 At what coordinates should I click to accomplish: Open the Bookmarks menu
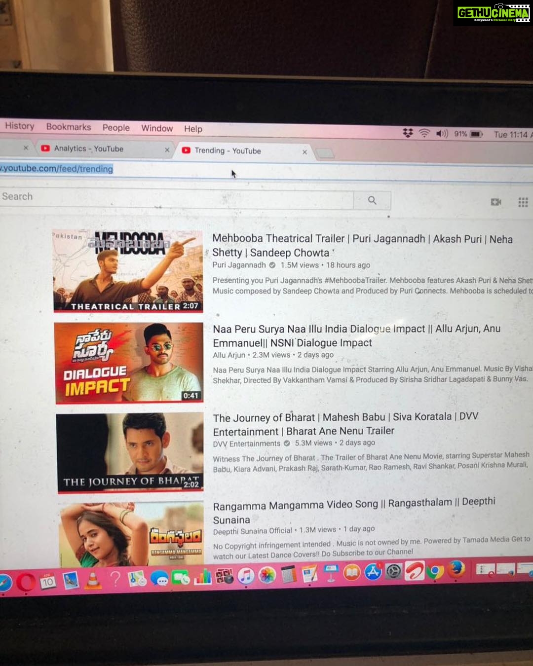click(69, 127)
